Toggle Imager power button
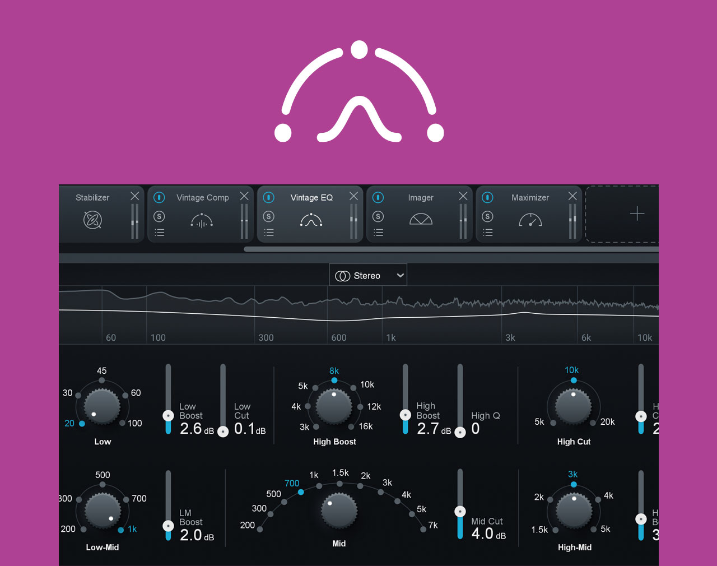This screenshot has width=717, height=566. 378,197
